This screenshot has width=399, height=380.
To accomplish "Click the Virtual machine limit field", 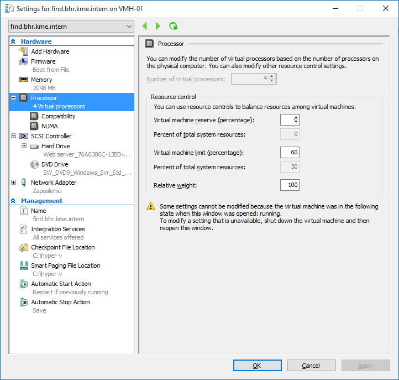I will [290, 152].
